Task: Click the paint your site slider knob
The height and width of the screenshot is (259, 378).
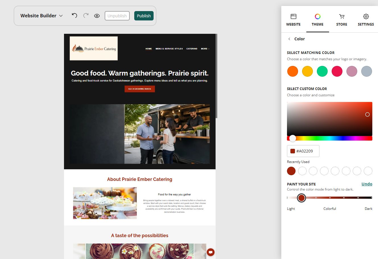Action: 301,198
